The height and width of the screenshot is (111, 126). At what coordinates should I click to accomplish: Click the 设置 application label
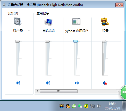pos(105,31)
